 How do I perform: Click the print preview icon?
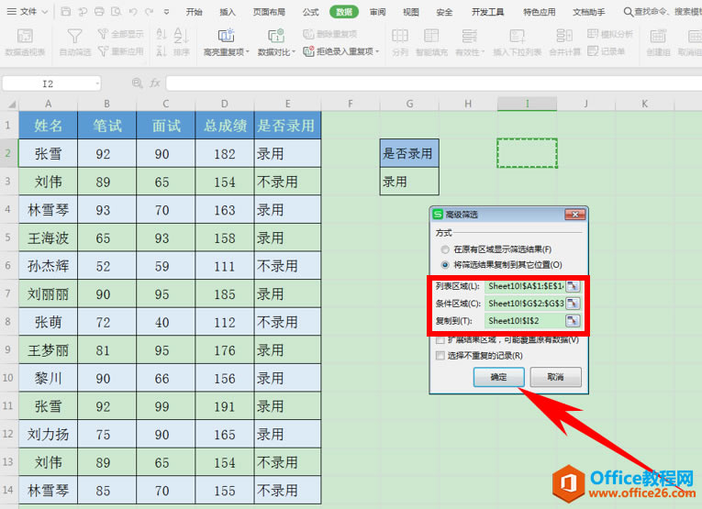116,12
